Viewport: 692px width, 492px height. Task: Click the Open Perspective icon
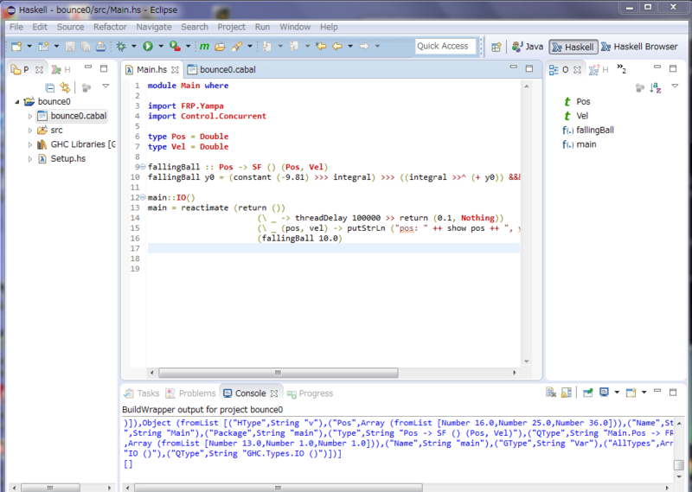(x=496, y=47)
